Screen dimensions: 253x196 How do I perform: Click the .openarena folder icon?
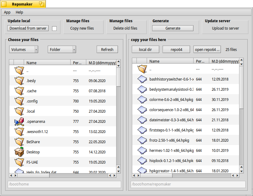pos(19,122)
